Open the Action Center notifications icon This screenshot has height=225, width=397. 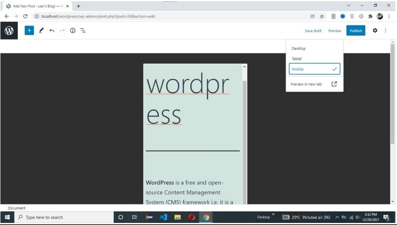coord(386,218)
